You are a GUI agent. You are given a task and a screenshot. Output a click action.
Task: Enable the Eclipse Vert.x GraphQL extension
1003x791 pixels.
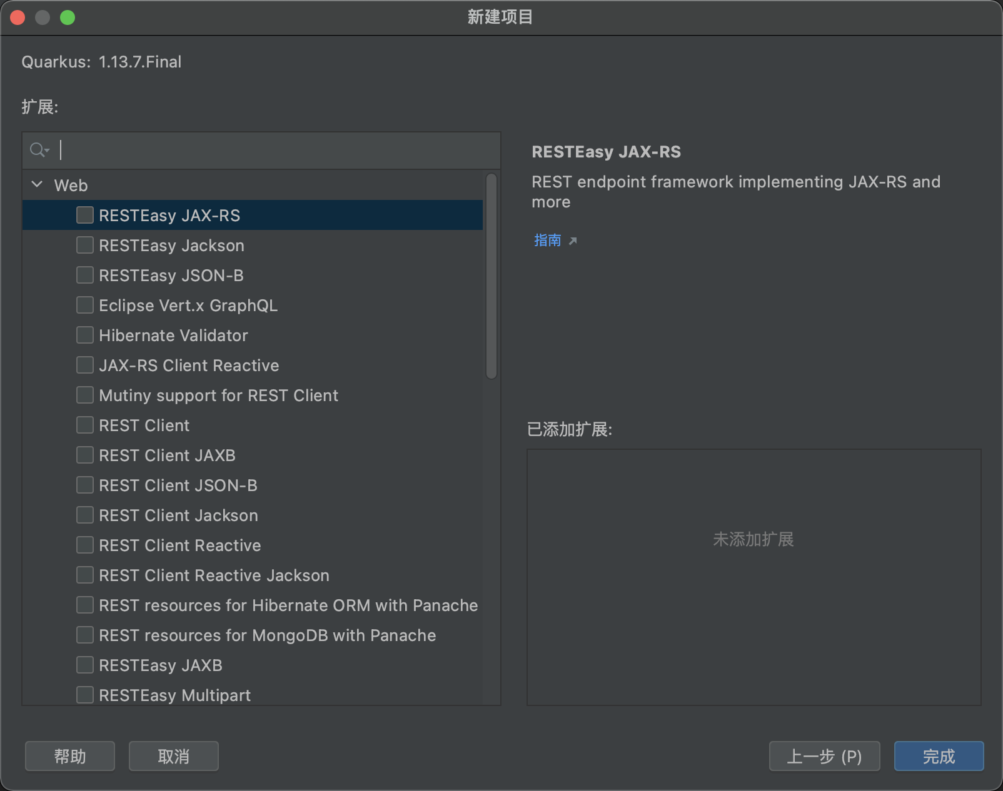[85, 305]
